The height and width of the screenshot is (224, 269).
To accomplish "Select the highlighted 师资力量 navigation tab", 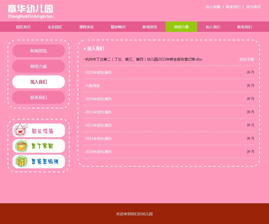I will 181,27.
